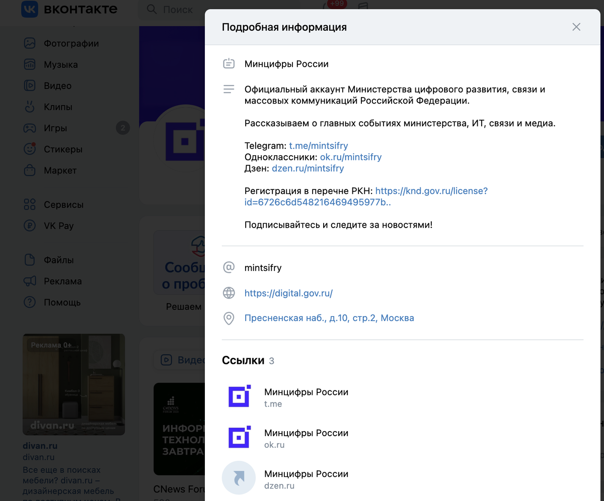Click the Стикеры smiley icon
This screenshot has height=501, width=604.
30,149
